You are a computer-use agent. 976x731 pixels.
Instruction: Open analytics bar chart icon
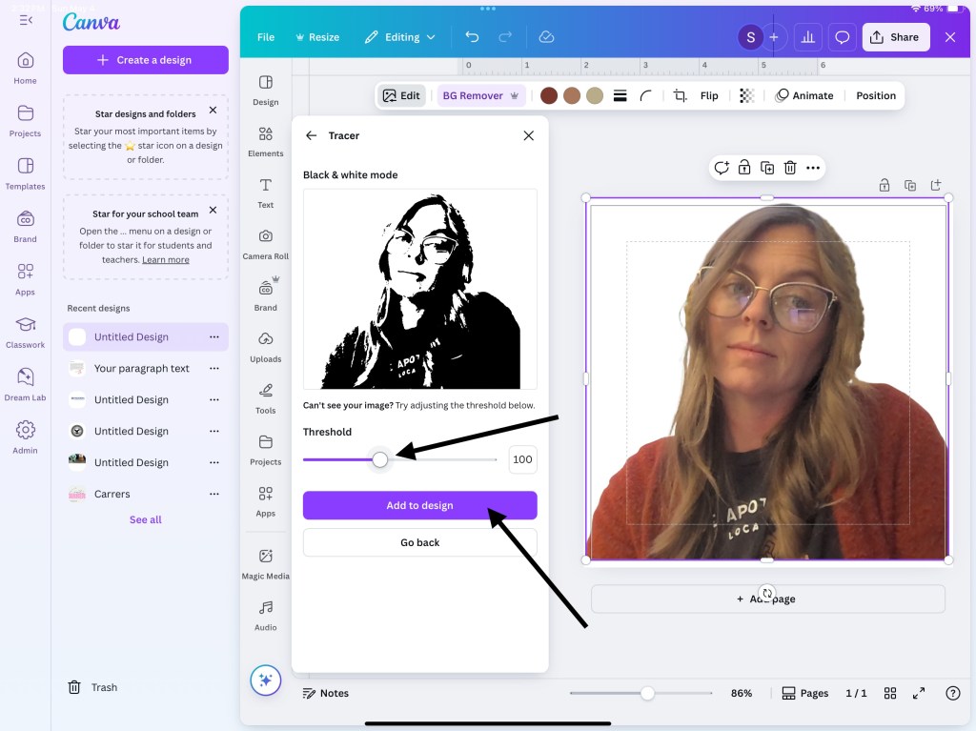(807, 37)
